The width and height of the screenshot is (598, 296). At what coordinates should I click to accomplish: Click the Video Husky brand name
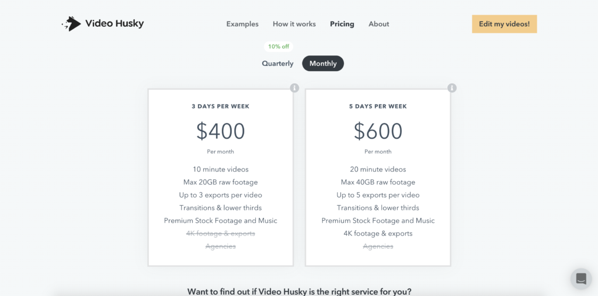pyautogui.click(x=114, y=24)
